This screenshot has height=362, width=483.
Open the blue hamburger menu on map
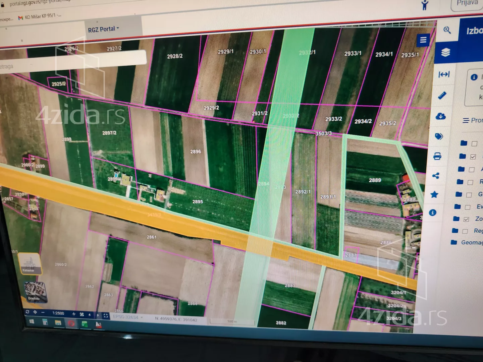(423, 40)
